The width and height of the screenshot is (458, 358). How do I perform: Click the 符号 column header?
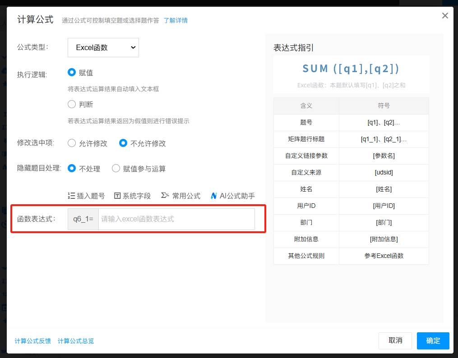click(x=384, y=106)
